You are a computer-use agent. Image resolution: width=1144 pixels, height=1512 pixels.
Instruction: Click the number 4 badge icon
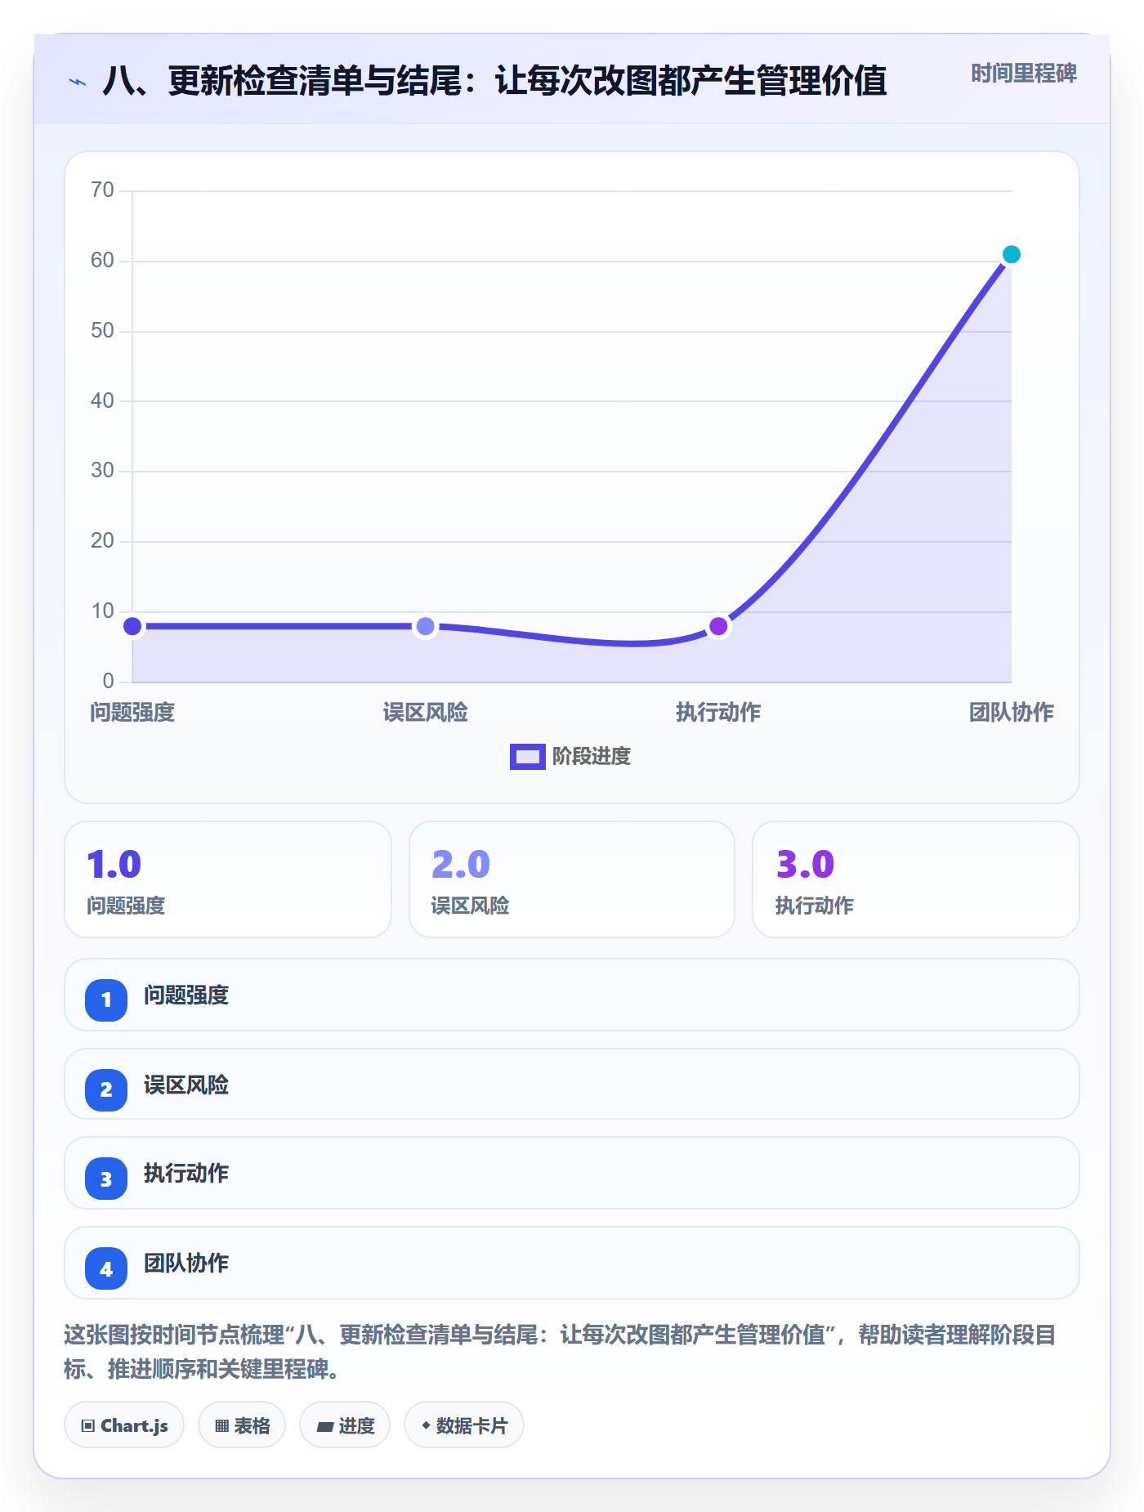click(106, 1268)
